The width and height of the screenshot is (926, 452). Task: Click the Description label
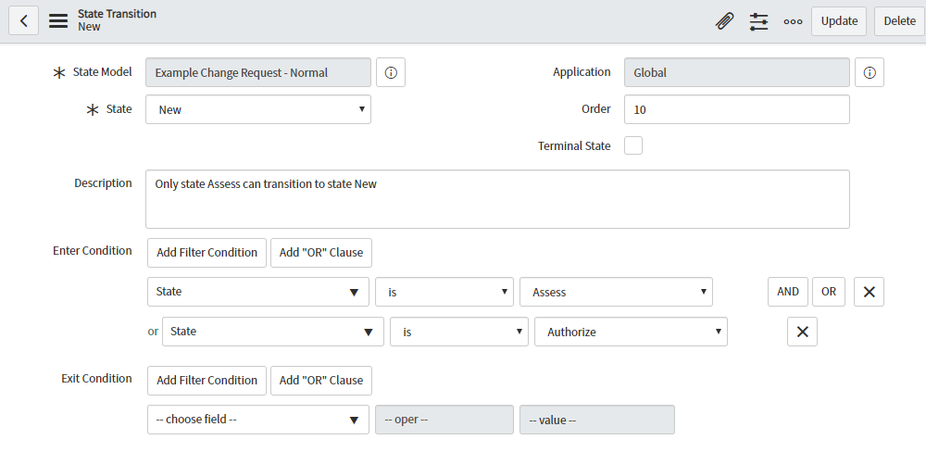point(103,183)
